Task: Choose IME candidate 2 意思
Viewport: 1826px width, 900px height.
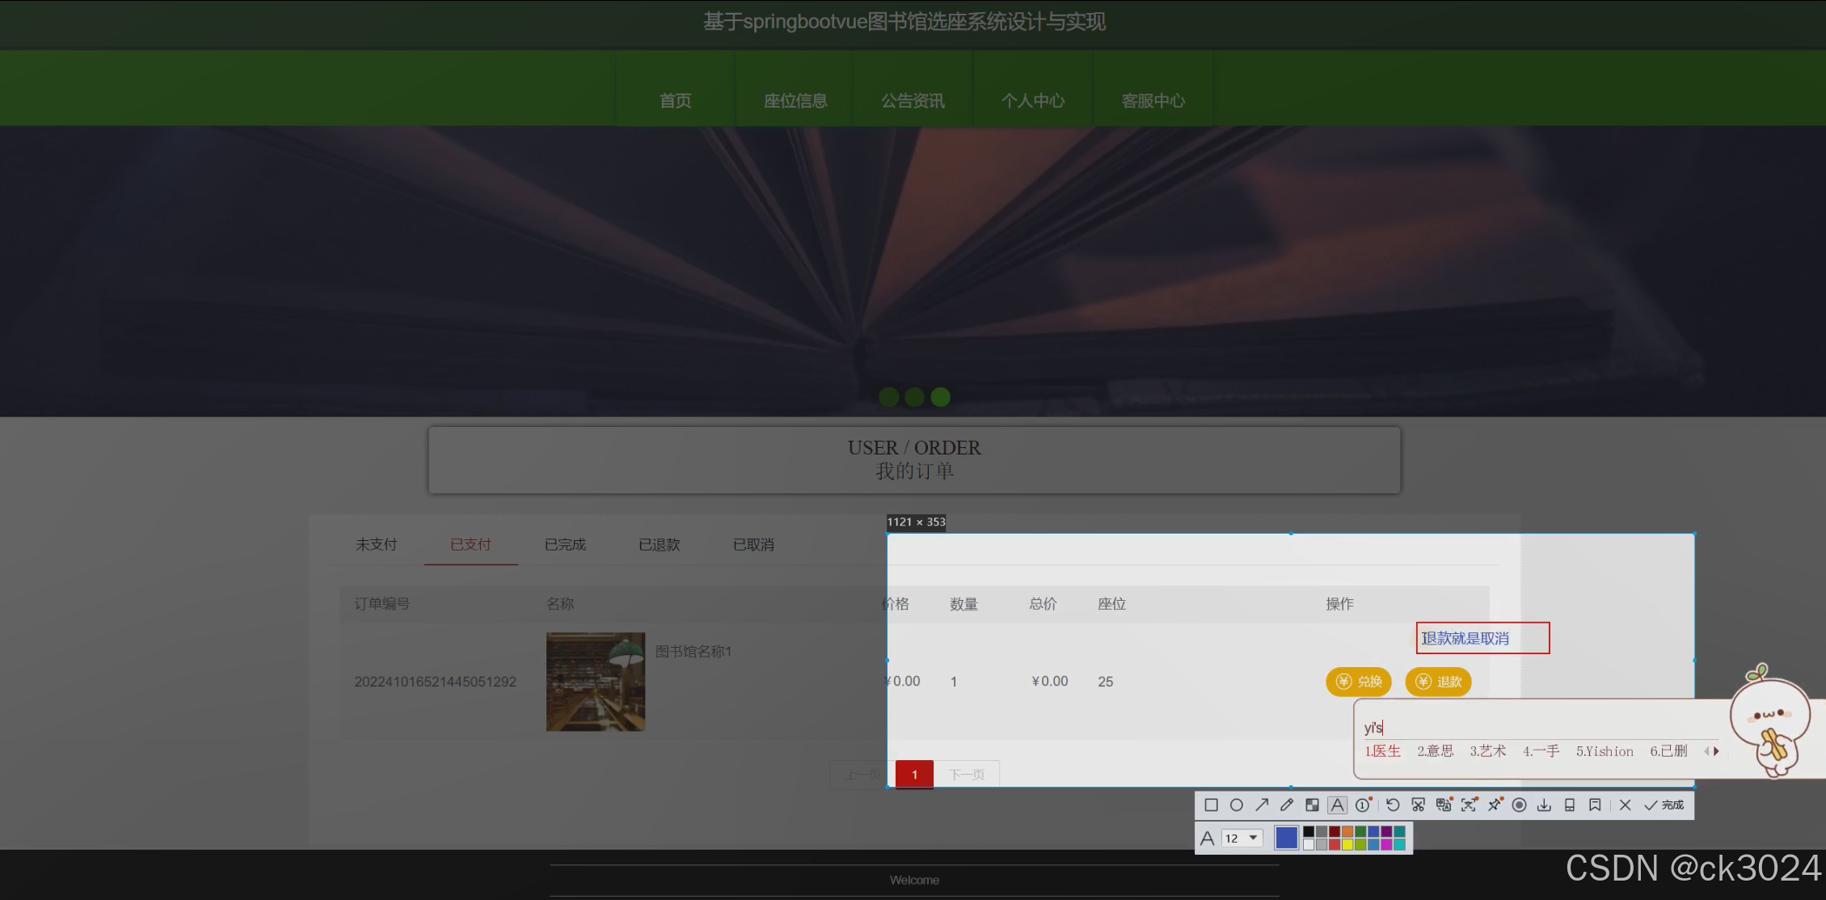Action: (x=1435, y=751)
